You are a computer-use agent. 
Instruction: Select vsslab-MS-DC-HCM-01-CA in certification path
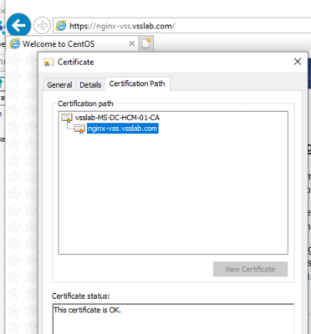tap(117, 118)
